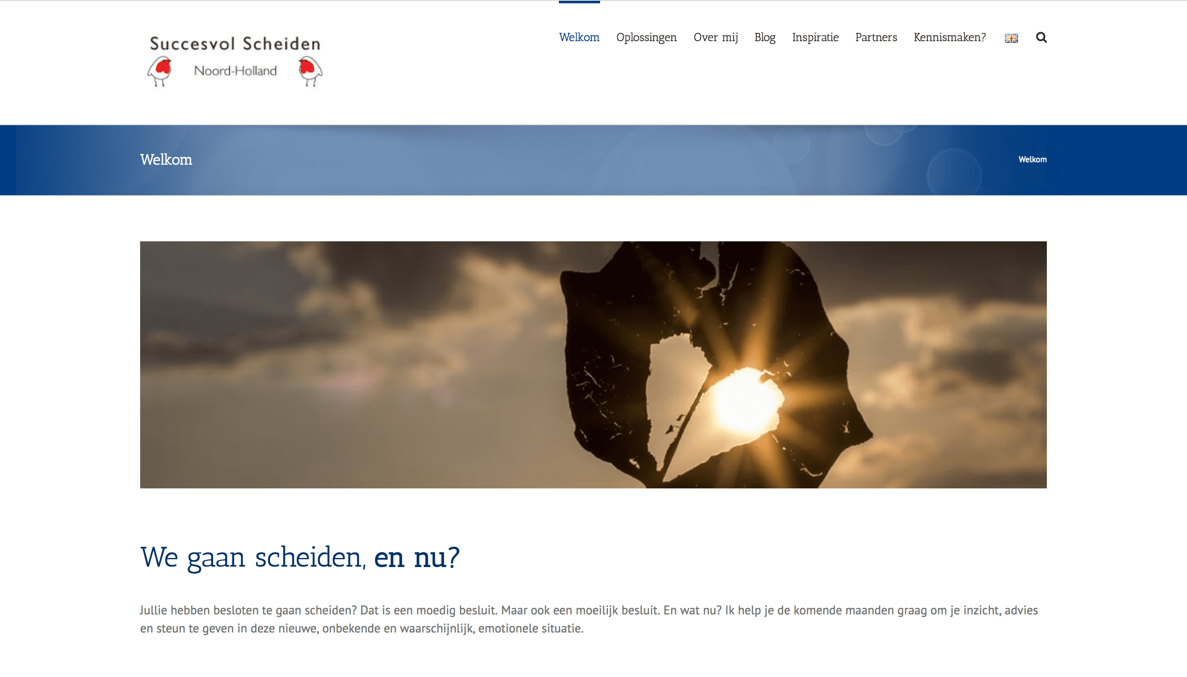Click the Succesvol Scheiden Noord-Holland logo
The height and width of the screenshot is (677, 1187).
pyautogui.click(x=235, y=61)
